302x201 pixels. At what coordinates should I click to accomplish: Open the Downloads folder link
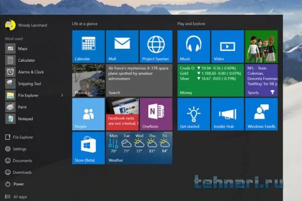coord(19,172)
